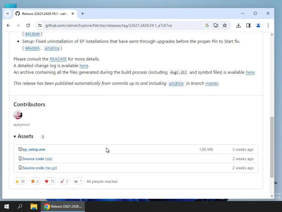The height and width of the screenshot is (212, 282).
Task: Go back to the previous page
Action: point(8,25)
